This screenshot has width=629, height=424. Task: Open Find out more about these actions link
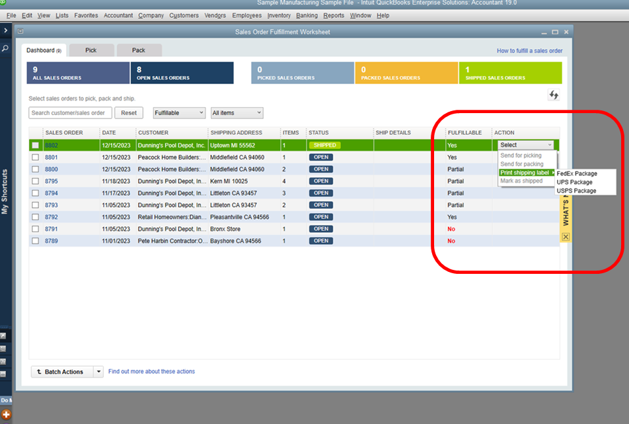point(152,371)
